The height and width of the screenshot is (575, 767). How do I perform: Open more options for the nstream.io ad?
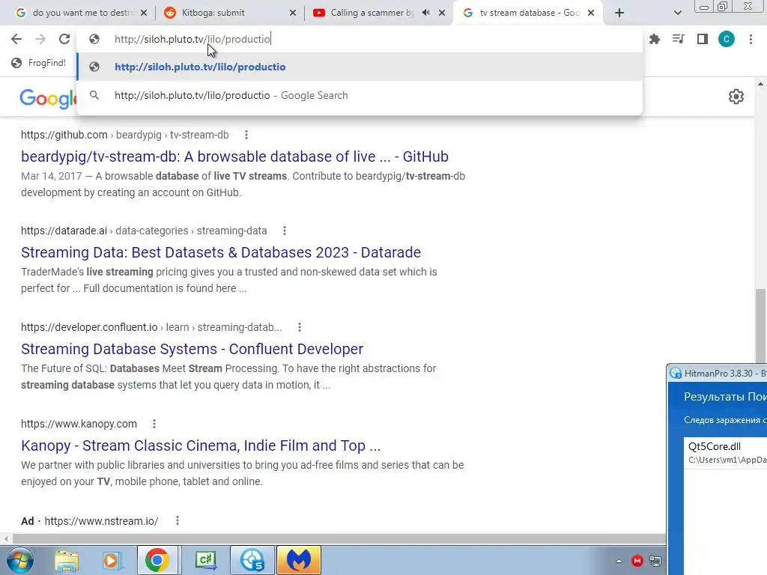(177, 521)
